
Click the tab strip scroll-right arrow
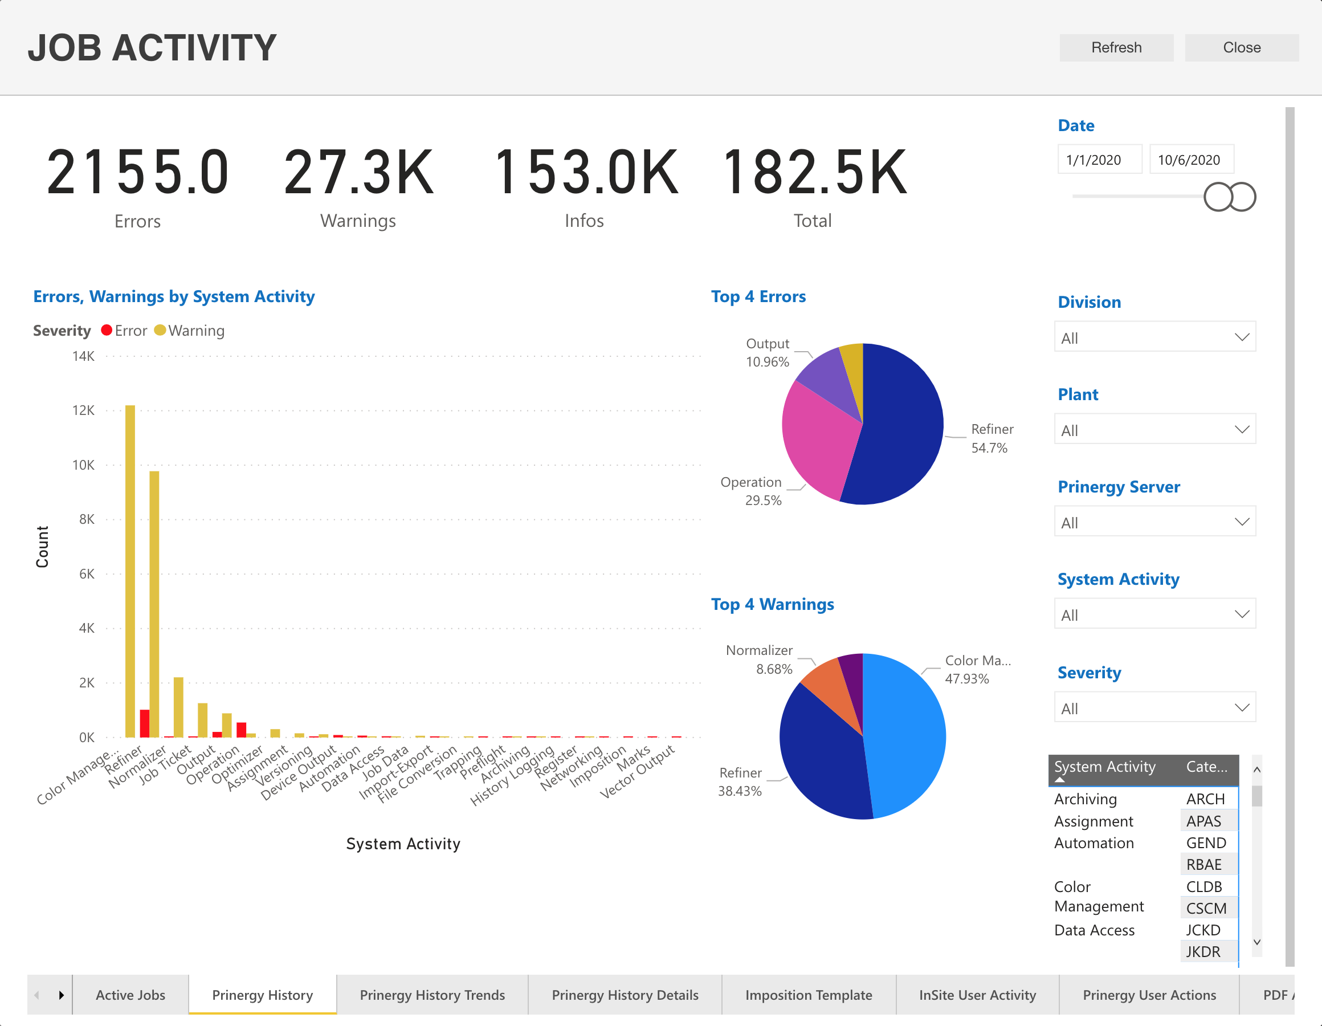click(x=61, y=995)
